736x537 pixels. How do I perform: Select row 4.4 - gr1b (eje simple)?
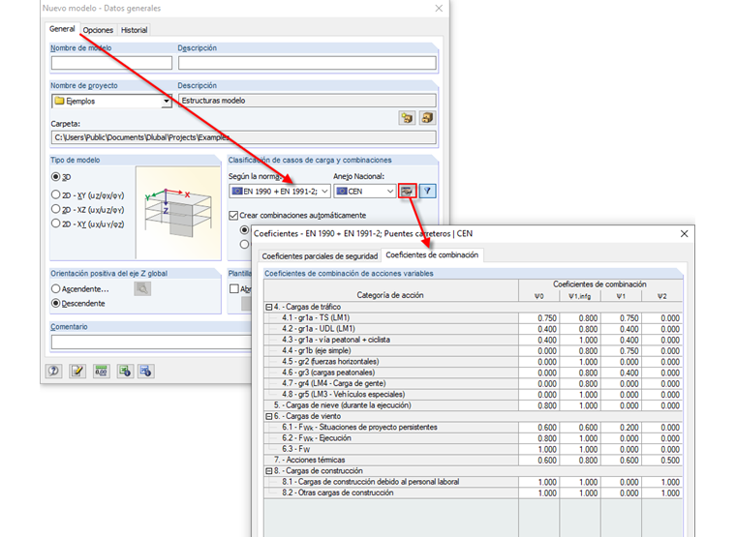pyautogui.click(x=474, y=351)
